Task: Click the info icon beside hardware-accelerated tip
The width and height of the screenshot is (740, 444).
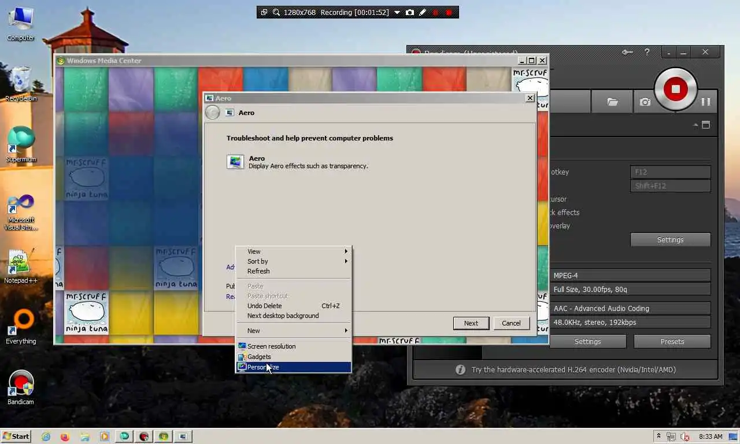Action: pyautogui.click(x=460, y=369)
